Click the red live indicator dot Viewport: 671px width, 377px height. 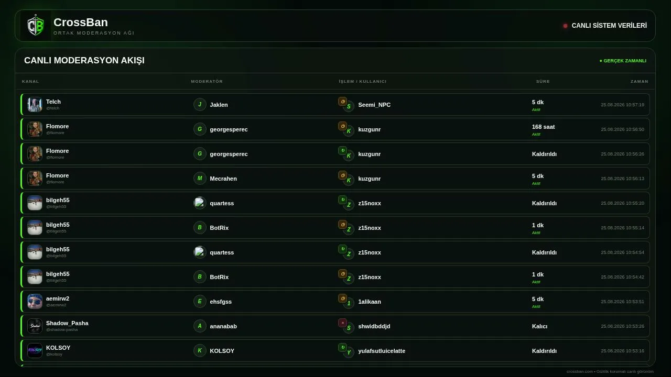point(565,26)
